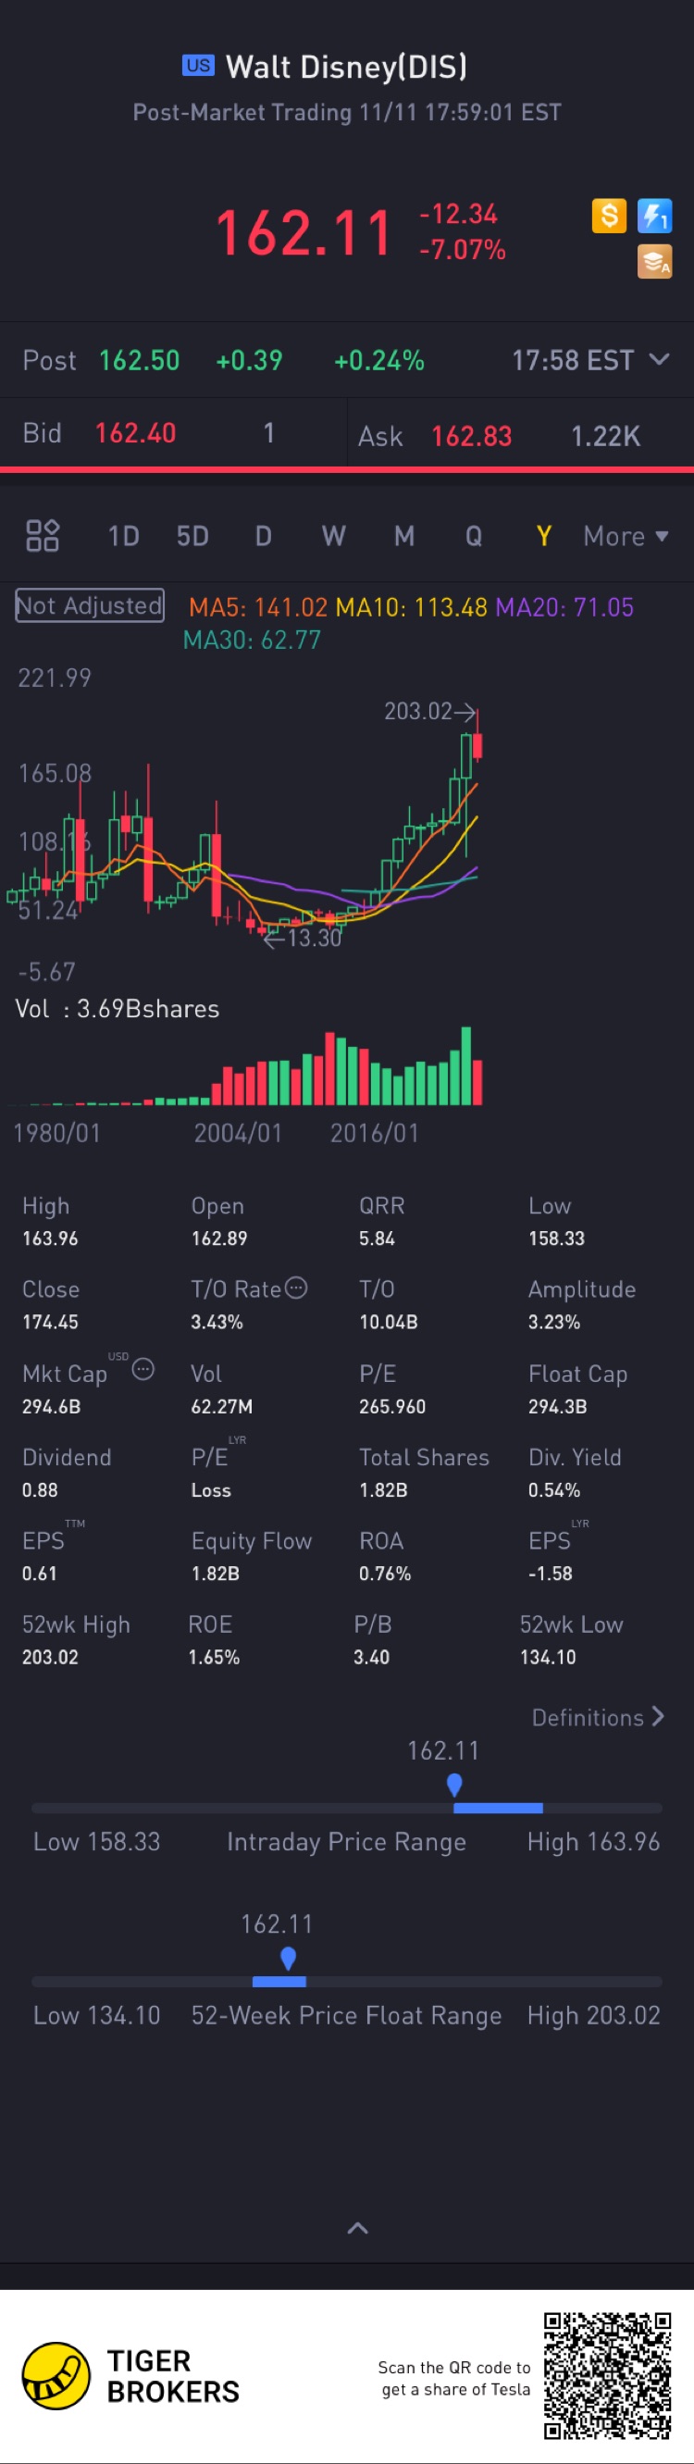Image resolution: width=694 pixels, height=2464 pixels.
Task: Open the chart layout grid icon
Action: 42,536
